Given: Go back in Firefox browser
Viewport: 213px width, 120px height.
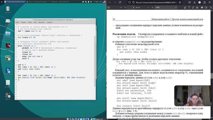Looking at the screenshot, I should tap(110, 2).
